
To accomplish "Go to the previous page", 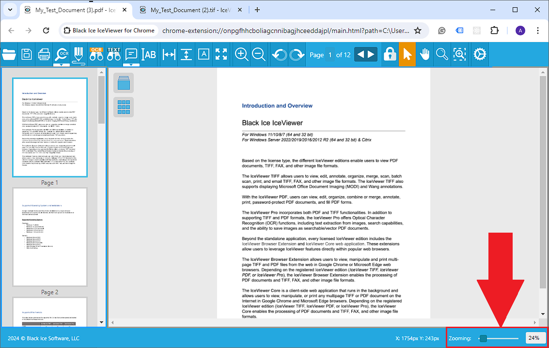I will click(x=361, y=54).
